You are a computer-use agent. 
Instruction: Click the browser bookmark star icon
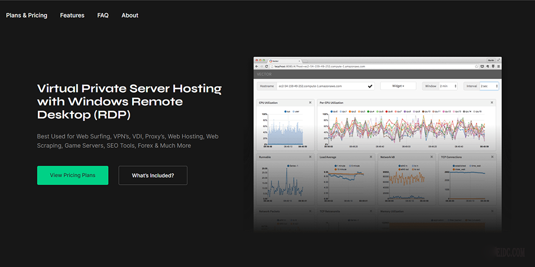click(476, 66)
